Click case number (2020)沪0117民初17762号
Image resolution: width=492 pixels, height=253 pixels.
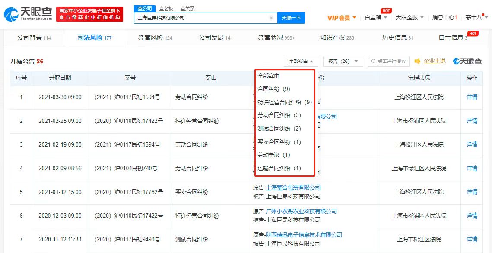(x=129, y=192)
